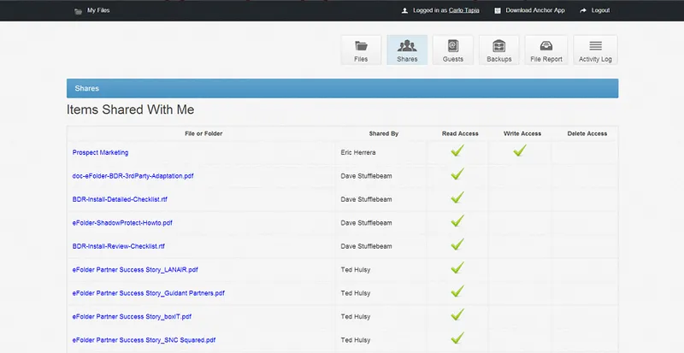Click Dave Stufflebeam beside BDR-Install-Detailed-Checklist.rtf
The width and height of the screenshot is (684, 353).
pos(367,199)
